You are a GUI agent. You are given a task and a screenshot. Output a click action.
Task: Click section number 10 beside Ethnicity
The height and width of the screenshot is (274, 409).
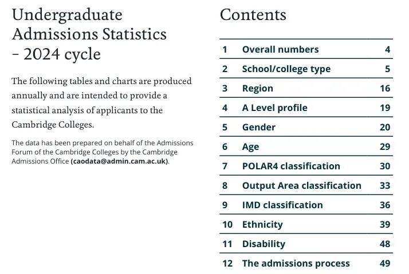[227, 224]
